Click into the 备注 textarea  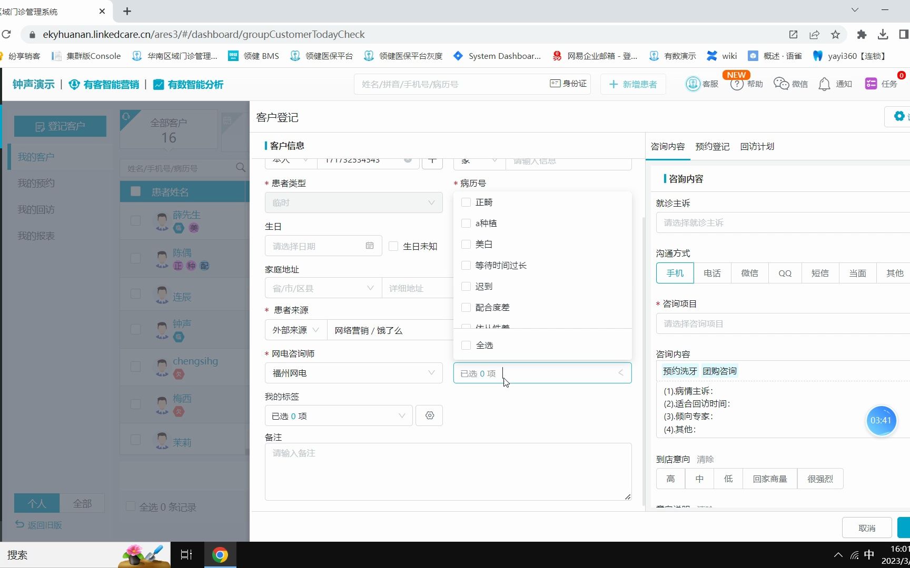[448, 471]
